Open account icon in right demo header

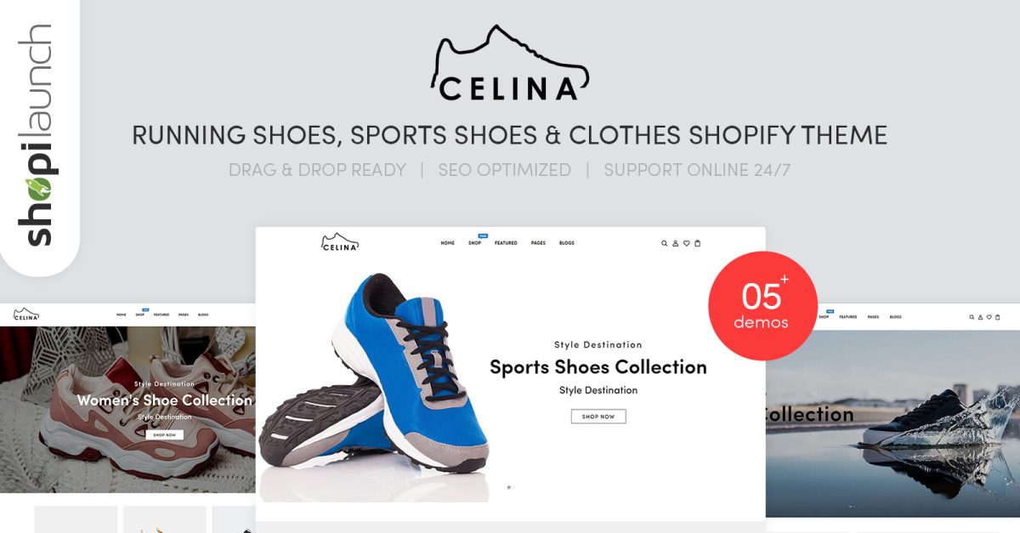980,317
